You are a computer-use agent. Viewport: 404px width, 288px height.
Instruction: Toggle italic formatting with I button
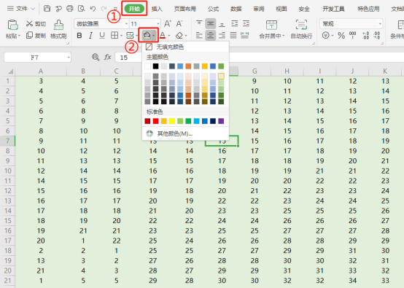(x=90, y=36)
